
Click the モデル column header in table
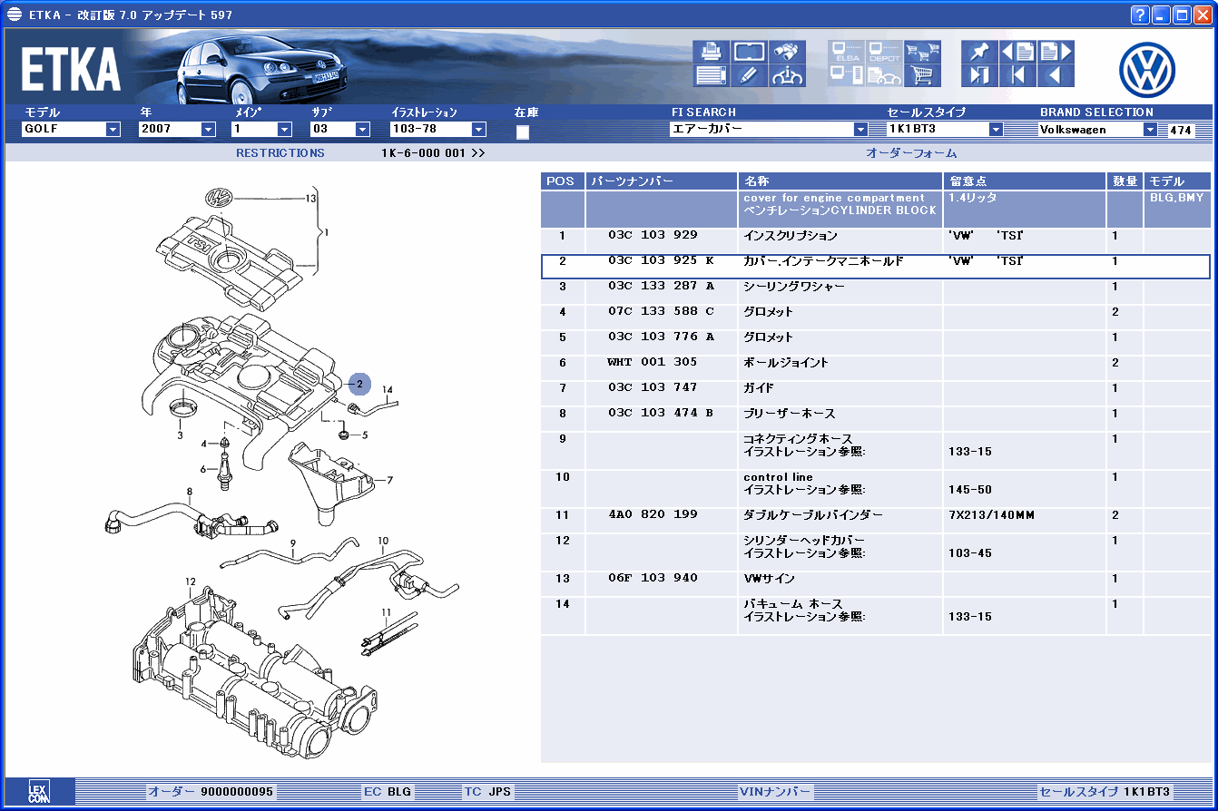tap(1177, 181)
